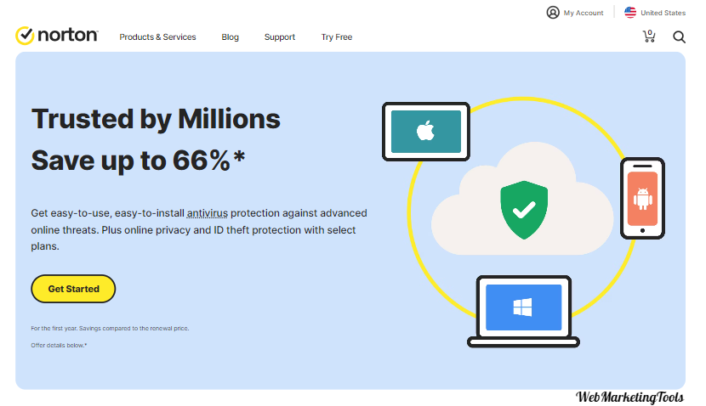This screenshot has height=406, width=706.
Task: Click the My Account user icon
Action: (552, 13)
